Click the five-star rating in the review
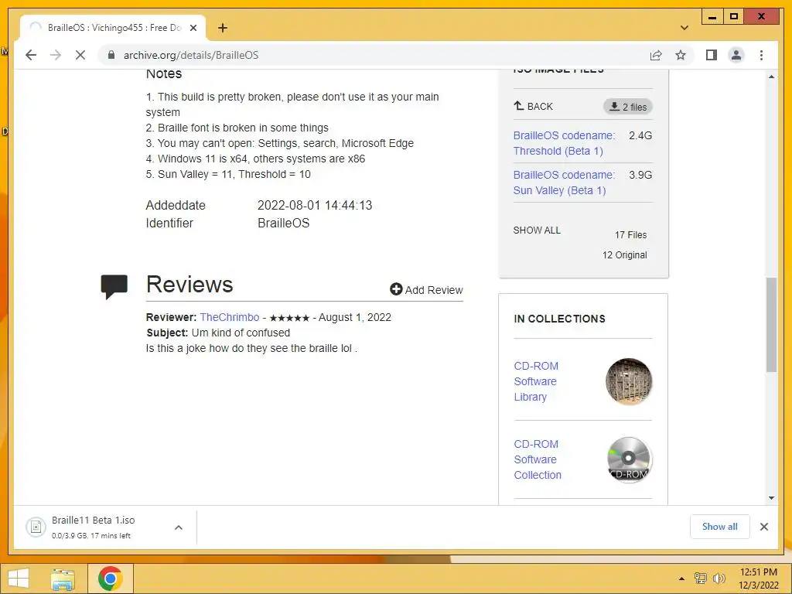 [x=289, y=318]
